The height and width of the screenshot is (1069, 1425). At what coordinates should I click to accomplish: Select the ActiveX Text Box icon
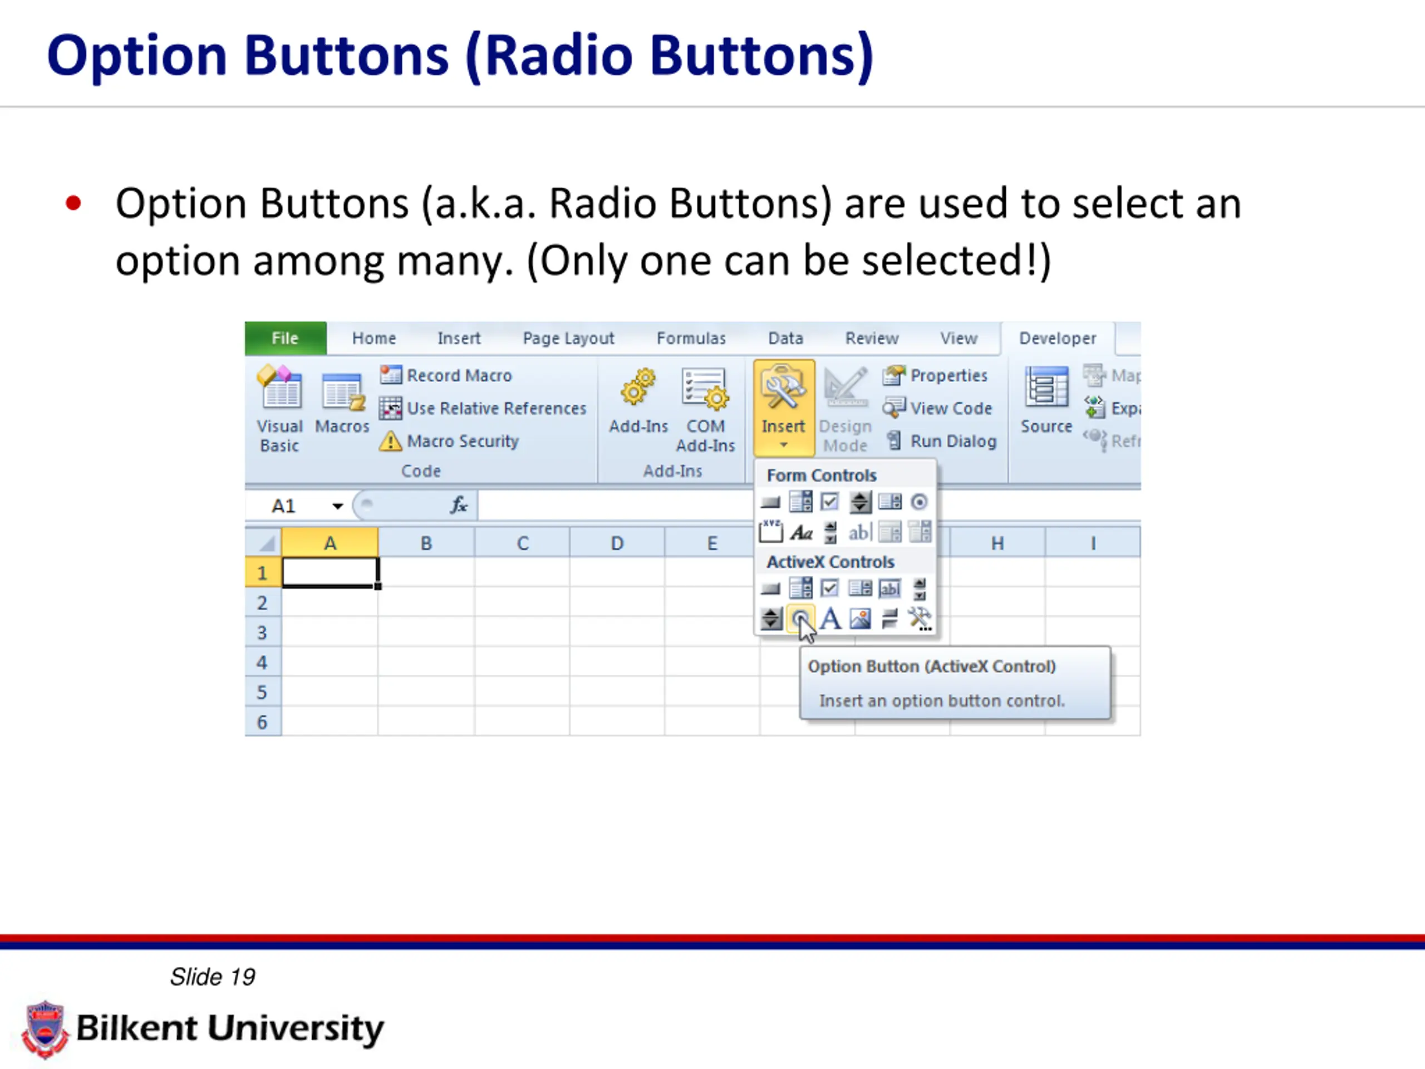click(x=890, y=589)
